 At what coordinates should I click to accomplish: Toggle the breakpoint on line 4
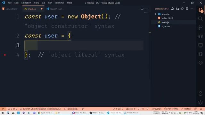tap(5, 55)
